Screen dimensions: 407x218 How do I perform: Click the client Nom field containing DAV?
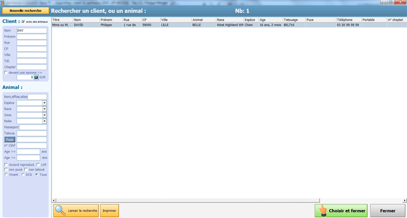pyautogui.click(x=32, y=31)
